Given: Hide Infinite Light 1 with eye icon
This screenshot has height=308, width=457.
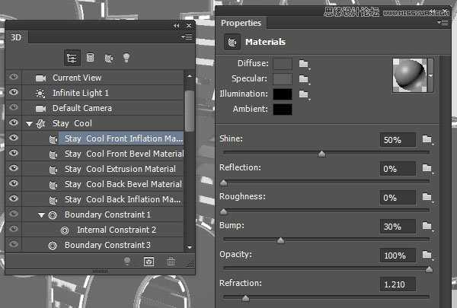Looking at the screenshot, I should tap(14, 92).
